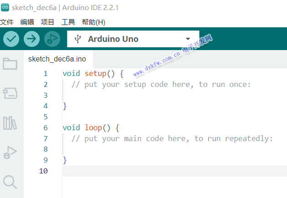The height and width of the screenshot is (198, 287).
Task: Open the 帮助(H) menu
Action: (x=94, y=22)
